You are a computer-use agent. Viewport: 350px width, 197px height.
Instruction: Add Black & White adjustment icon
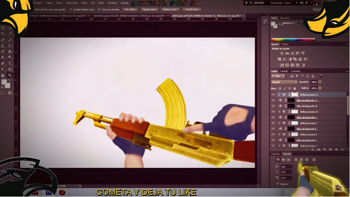[x=290, y=59]
